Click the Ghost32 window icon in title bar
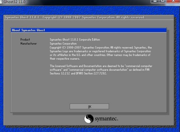180x132 pixels. coord(1,2)
